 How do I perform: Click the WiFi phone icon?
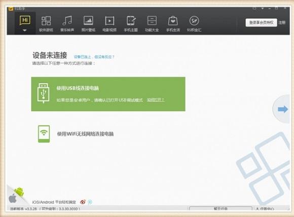[x=44, y=134]
